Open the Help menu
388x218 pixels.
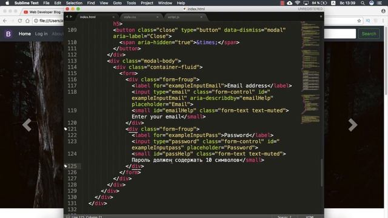click(181, 3)
